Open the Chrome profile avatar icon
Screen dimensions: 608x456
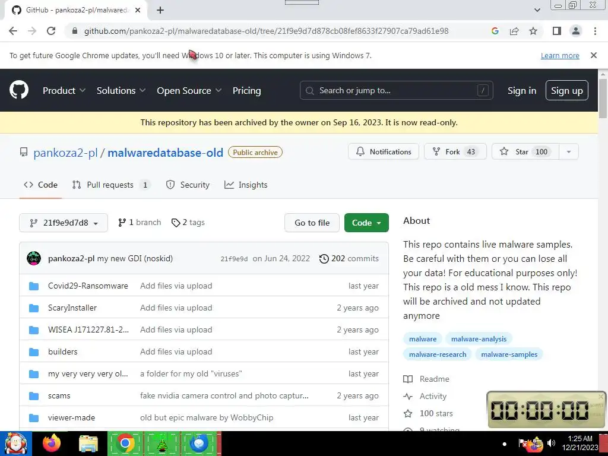576,31
